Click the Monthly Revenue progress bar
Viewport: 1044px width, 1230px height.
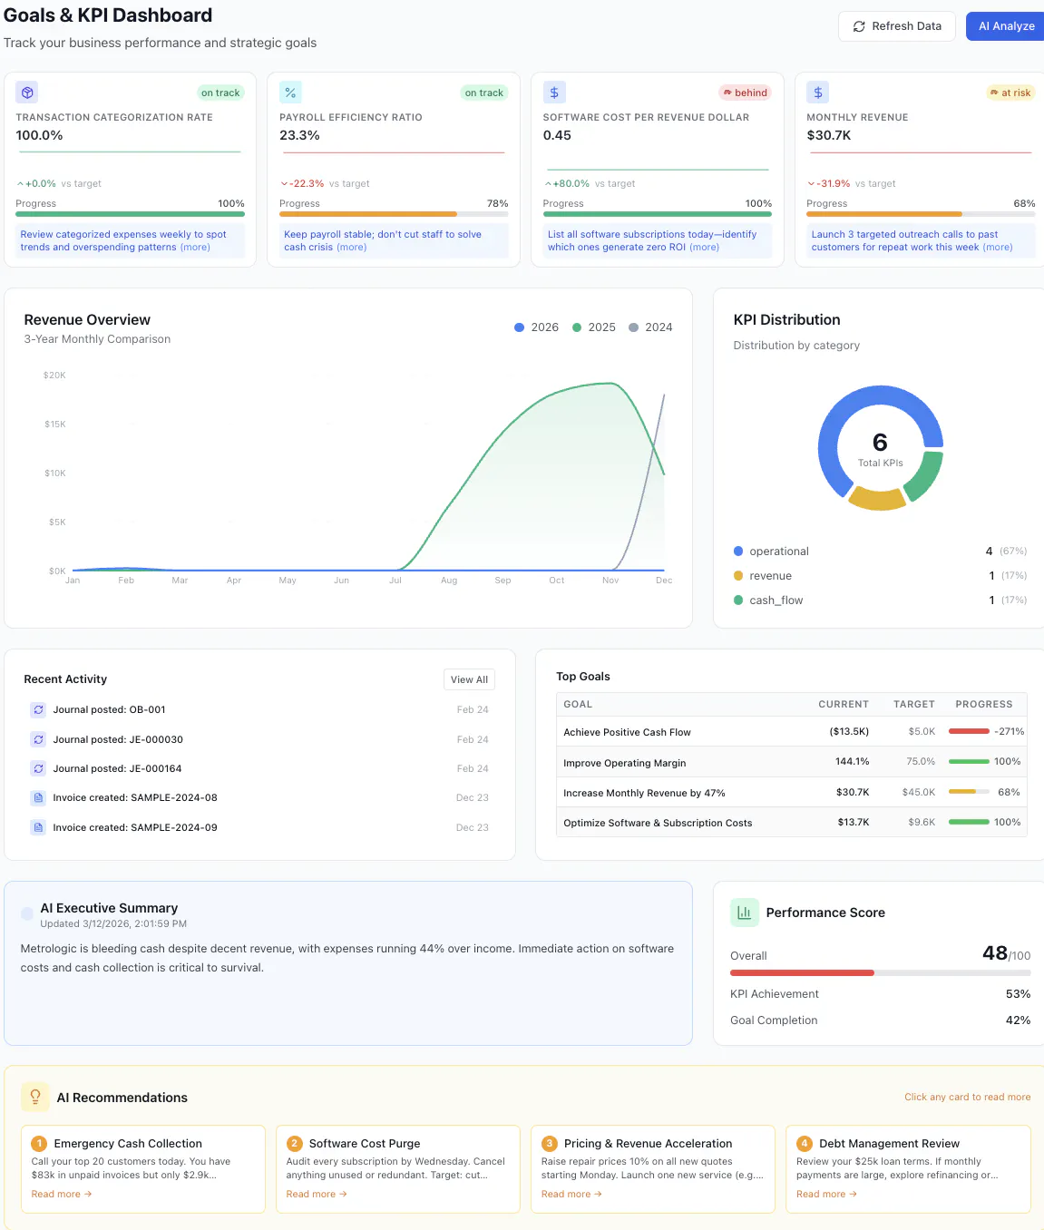pyautogui.click(x=921, y=214)
